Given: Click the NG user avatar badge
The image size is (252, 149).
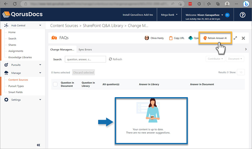Looking at the screenshot, I should pos(227,15).
